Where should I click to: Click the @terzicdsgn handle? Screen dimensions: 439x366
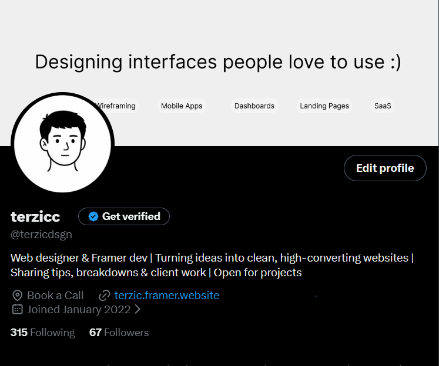[x=41, y=235]
